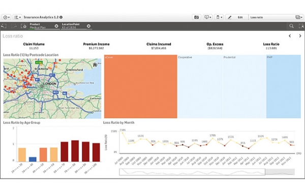
Task: Select the dark red 70-80 age bar
Action: (x=75, y=151)
